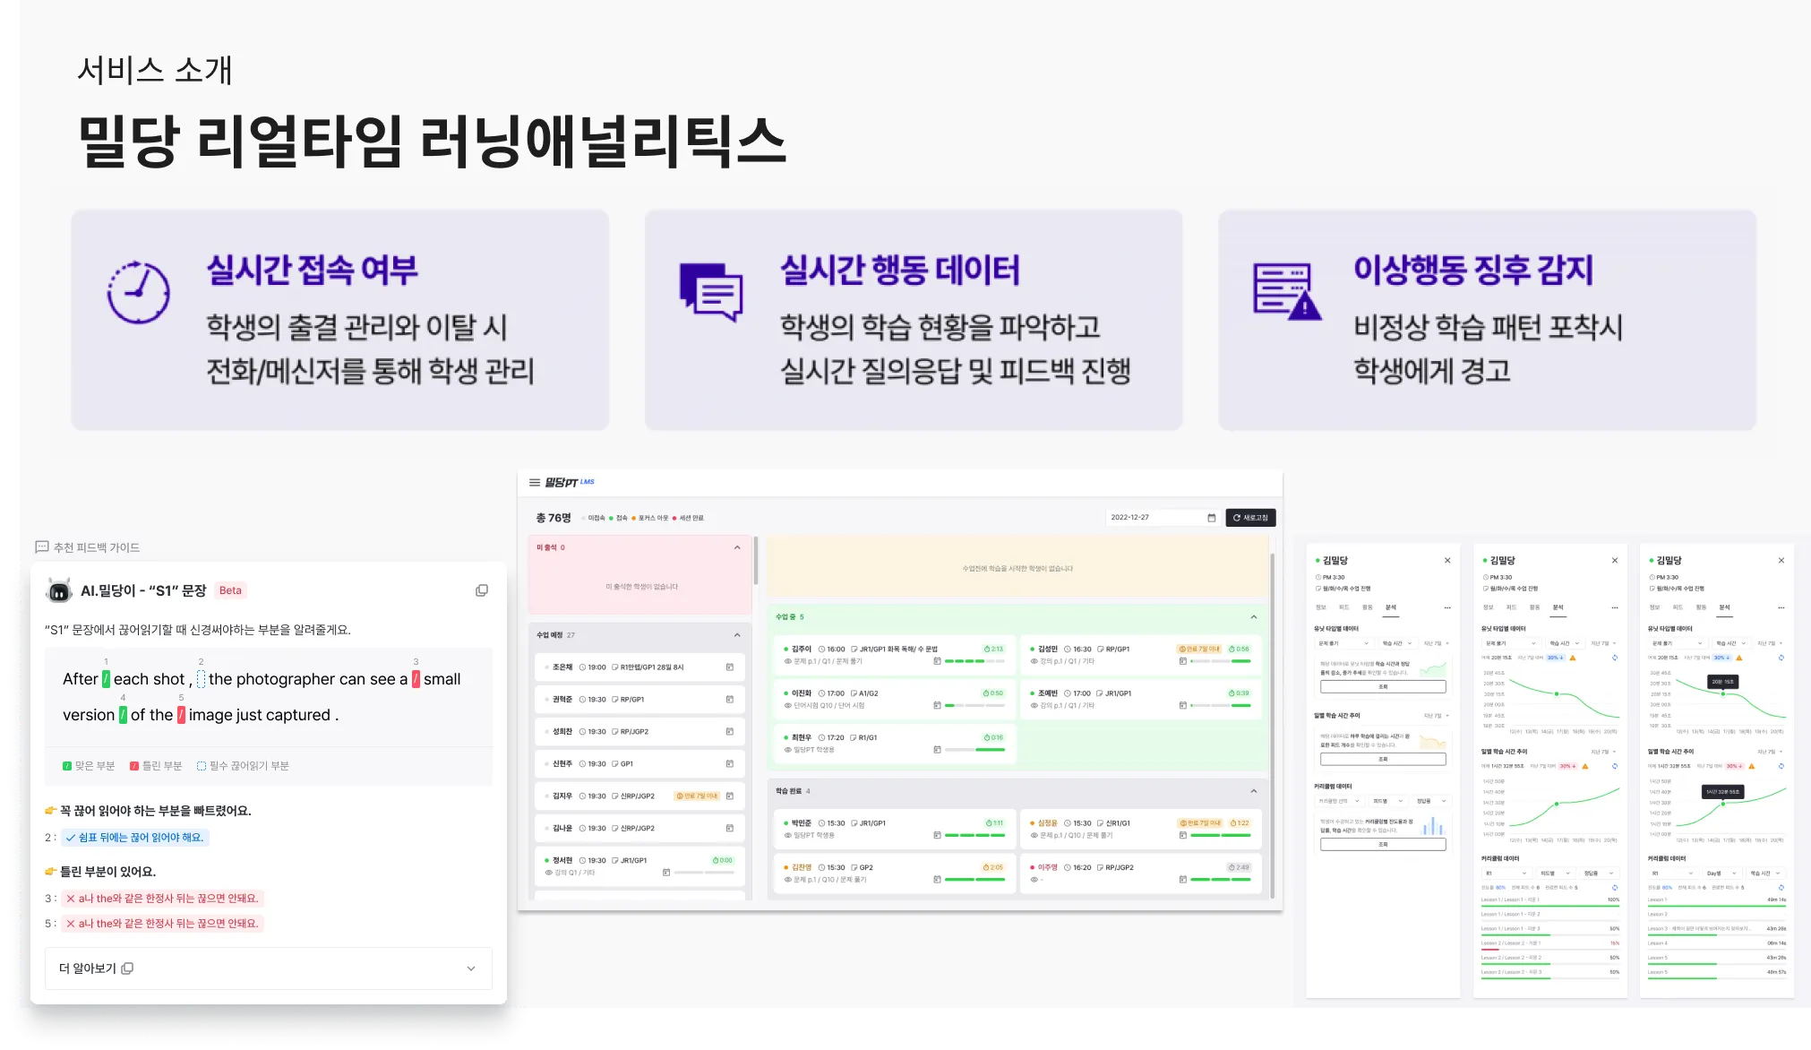Toggle the 세션 만료 status legend filter
1811x1050 pixels.
pos(689,518)
